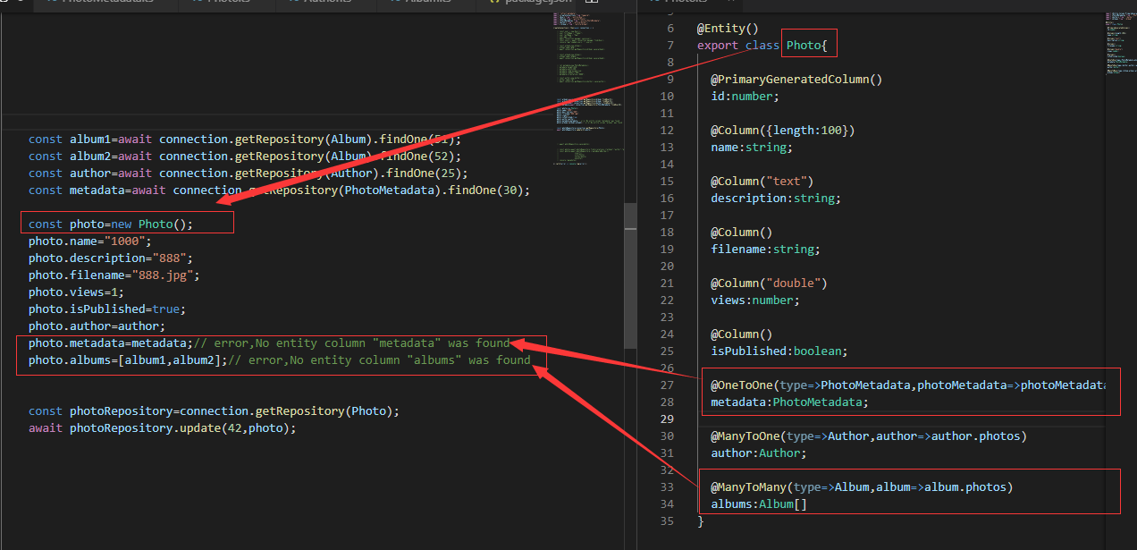Click line number 27 in right gutter
This screenshot has width=1137, height=550.
point(668,385)
